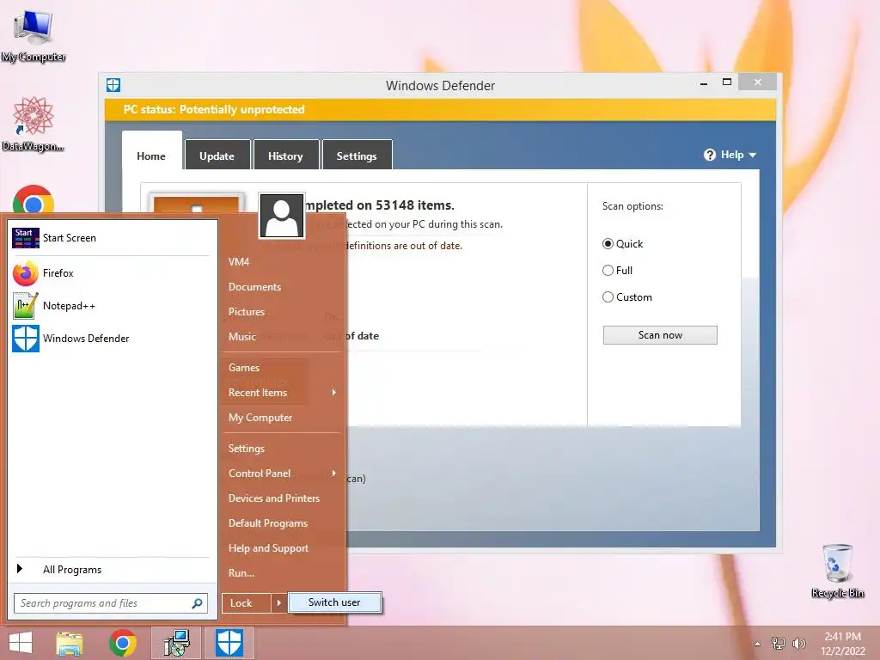Choose Switch user option
This screenshot has width=880, height=660.
click(334, 602)
